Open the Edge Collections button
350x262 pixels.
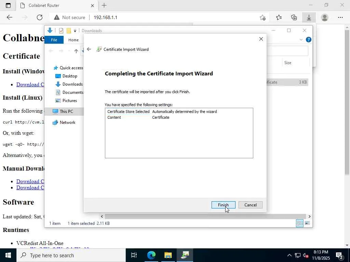coord(294,17)
